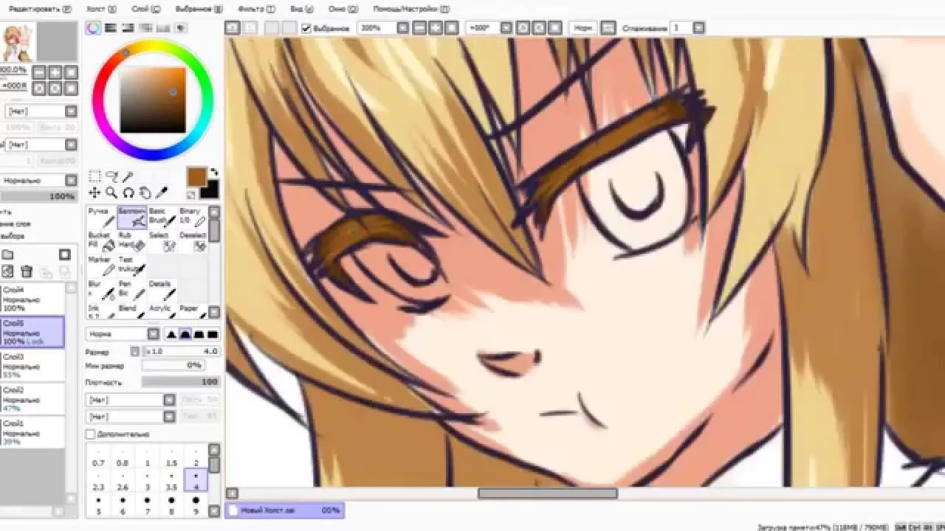Open the zoom percentage dropdown
Viewport: 945px width, 531px height.
click(402, 28)
